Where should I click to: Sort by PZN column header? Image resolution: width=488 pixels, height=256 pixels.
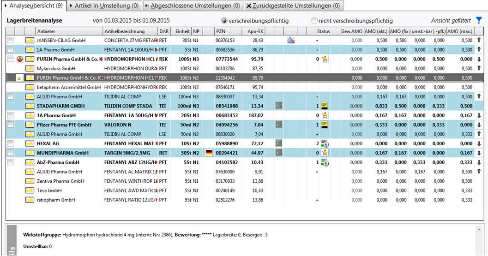[x=228, y=31]
